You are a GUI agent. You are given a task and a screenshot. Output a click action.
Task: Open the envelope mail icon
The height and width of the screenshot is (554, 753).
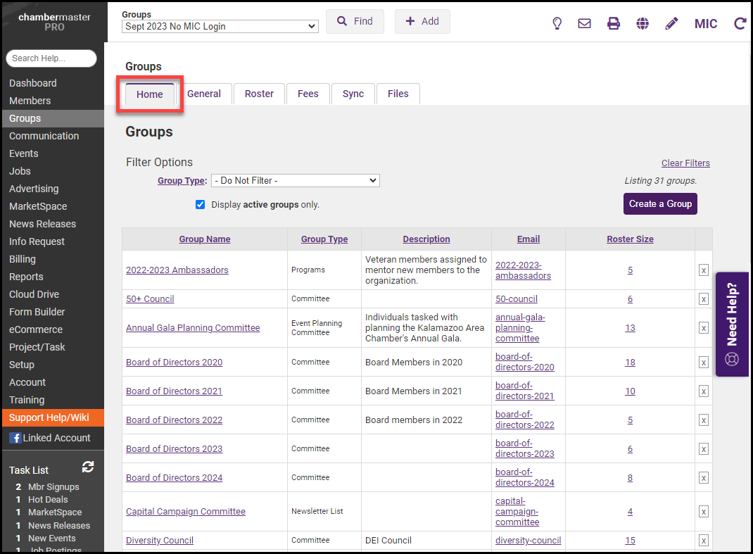(584, 23)
